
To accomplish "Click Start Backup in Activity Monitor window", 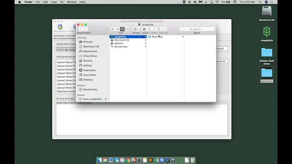I will click(x=60, y=28).
